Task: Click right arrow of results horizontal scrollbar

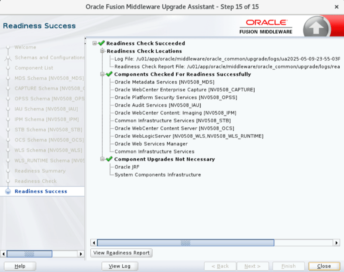Action: 336,242
